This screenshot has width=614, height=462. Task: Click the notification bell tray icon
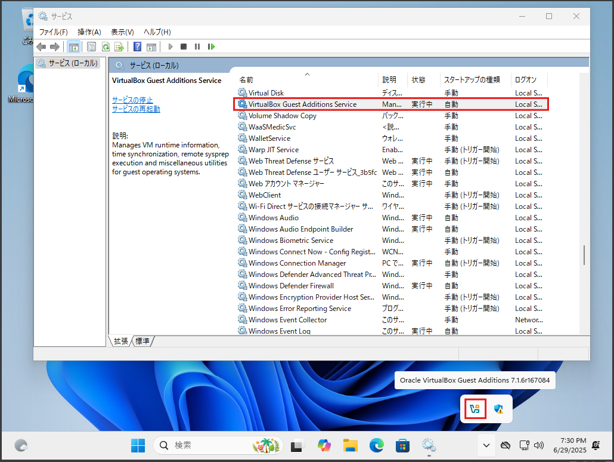click(x=596, y=445)
